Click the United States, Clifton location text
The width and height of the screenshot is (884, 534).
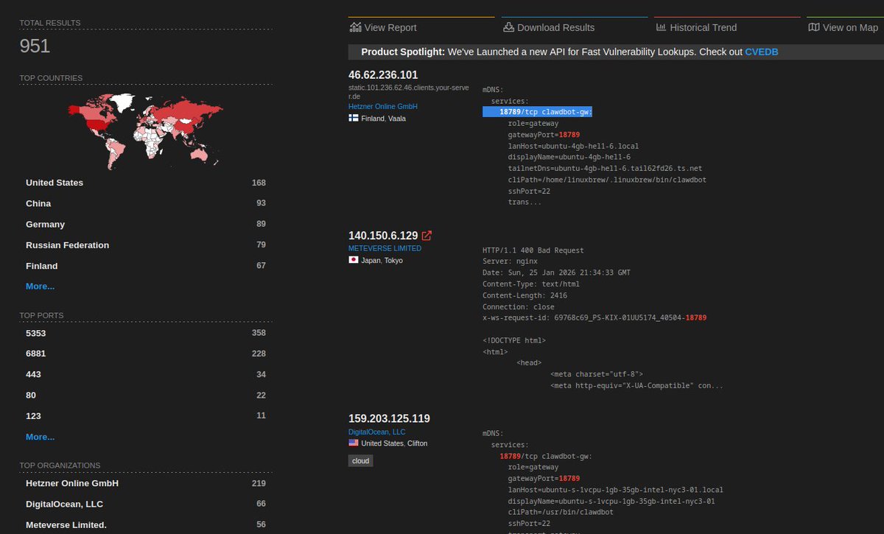pos(394,443)
